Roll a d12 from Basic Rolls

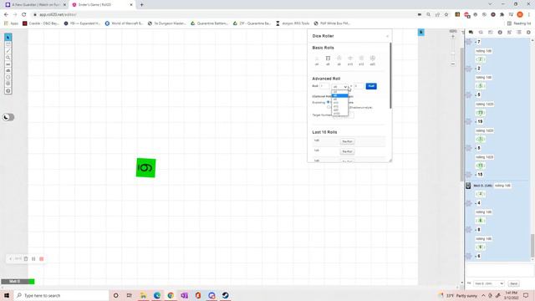click(x=361, y=60)
